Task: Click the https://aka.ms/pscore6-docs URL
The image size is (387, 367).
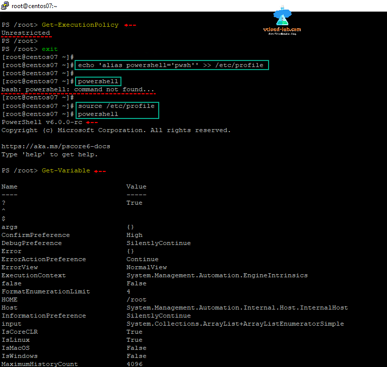Action: 56,147
